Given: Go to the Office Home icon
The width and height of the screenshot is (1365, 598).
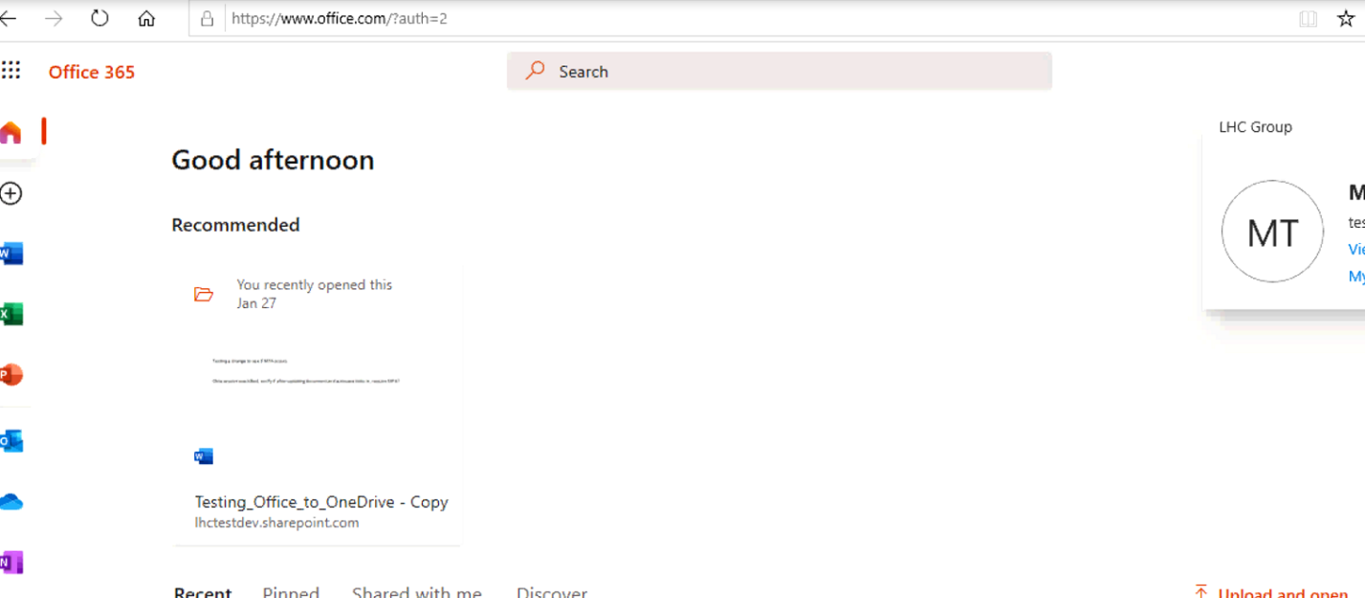Looking at the screenshot, I should point(11,132).
